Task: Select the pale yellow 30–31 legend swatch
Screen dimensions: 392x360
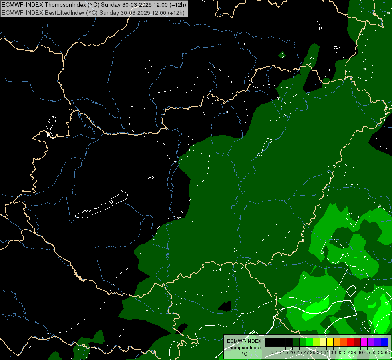Action: [x=323, y=342]
